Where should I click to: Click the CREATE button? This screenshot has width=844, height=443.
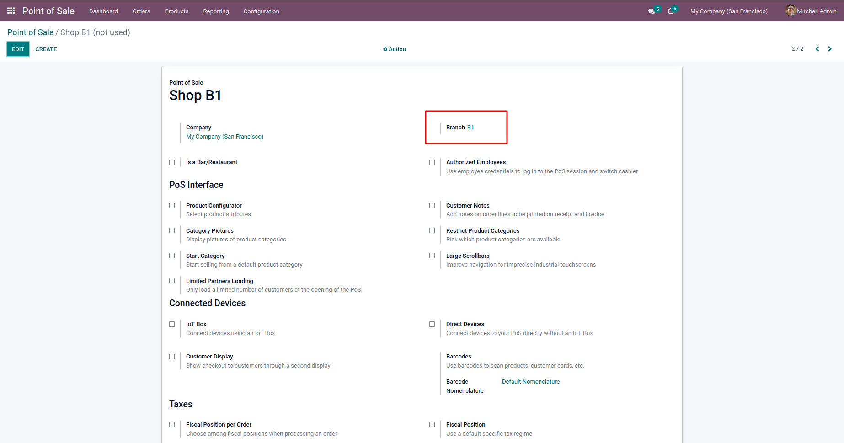tap(46, 49)
